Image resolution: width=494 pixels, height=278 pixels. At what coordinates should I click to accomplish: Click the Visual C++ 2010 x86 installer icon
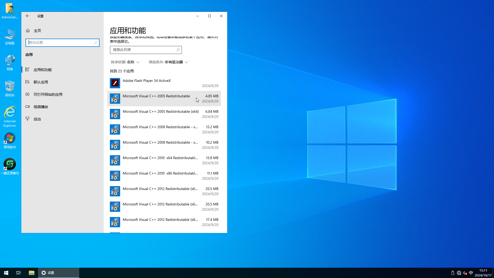[115, 176]
